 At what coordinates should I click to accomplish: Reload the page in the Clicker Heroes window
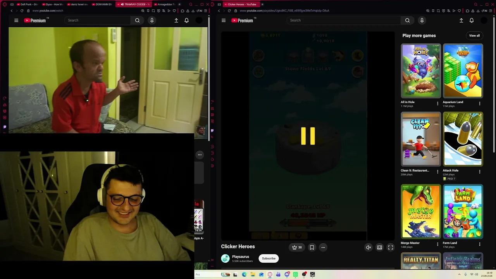pyautogui.click(x=229, y=11)
